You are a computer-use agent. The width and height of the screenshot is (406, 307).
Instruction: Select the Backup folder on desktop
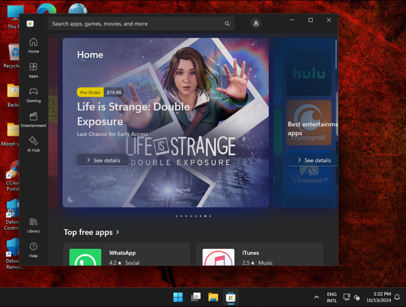(13, 96)
